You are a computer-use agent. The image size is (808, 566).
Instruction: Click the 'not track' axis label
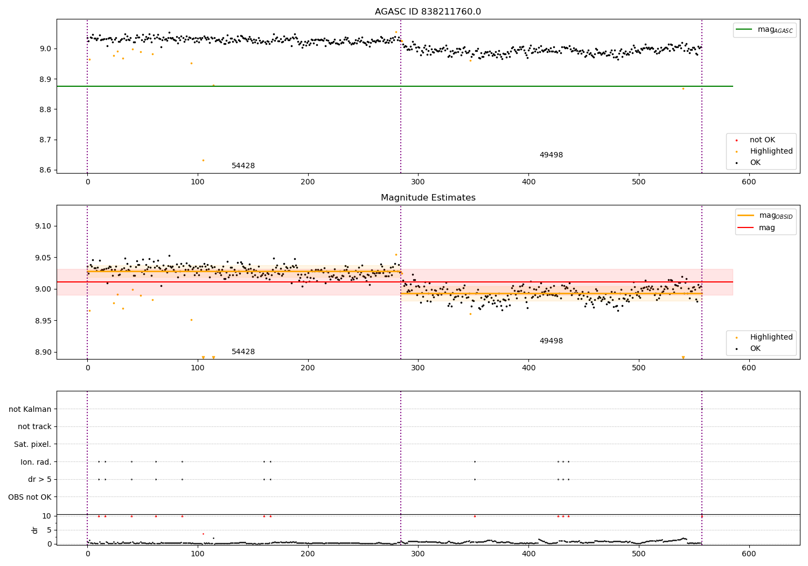coord(34,427)
